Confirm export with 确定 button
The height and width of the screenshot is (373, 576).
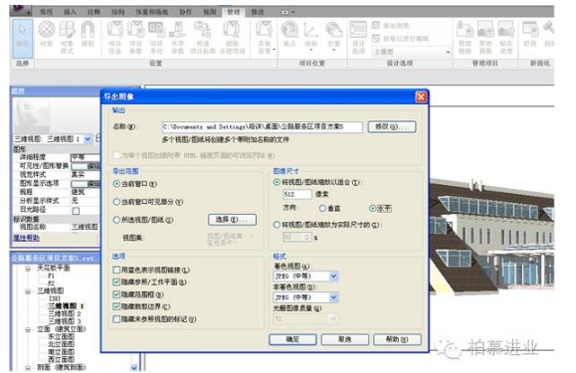pos(292,339)
